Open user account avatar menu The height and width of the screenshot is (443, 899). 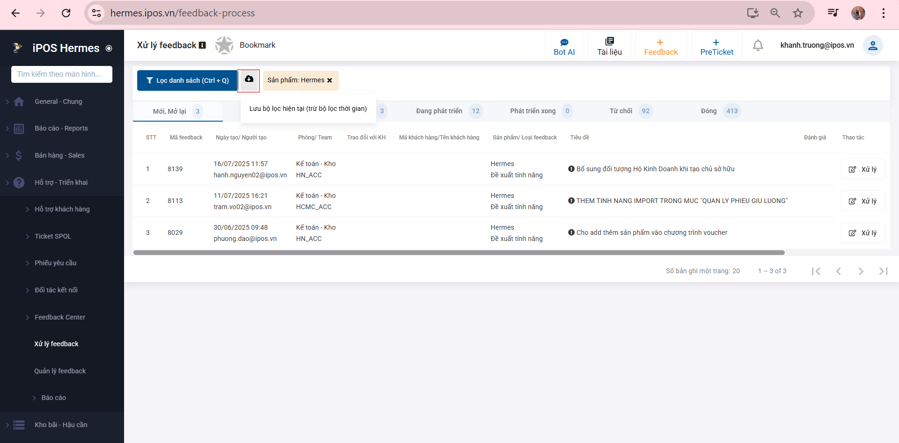[873, 45]
